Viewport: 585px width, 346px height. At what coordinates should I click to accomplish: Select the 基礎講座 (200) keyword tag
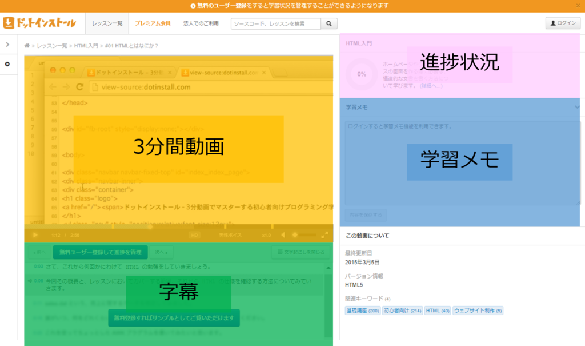click(x=363, y=311)
